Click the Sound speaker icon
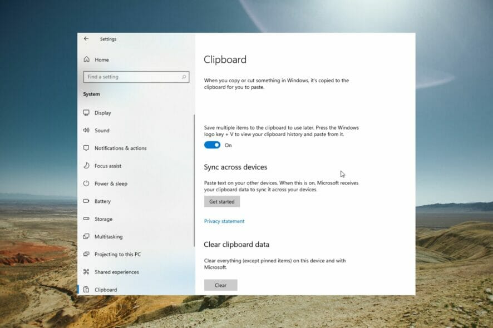 (x=86, y=130)
